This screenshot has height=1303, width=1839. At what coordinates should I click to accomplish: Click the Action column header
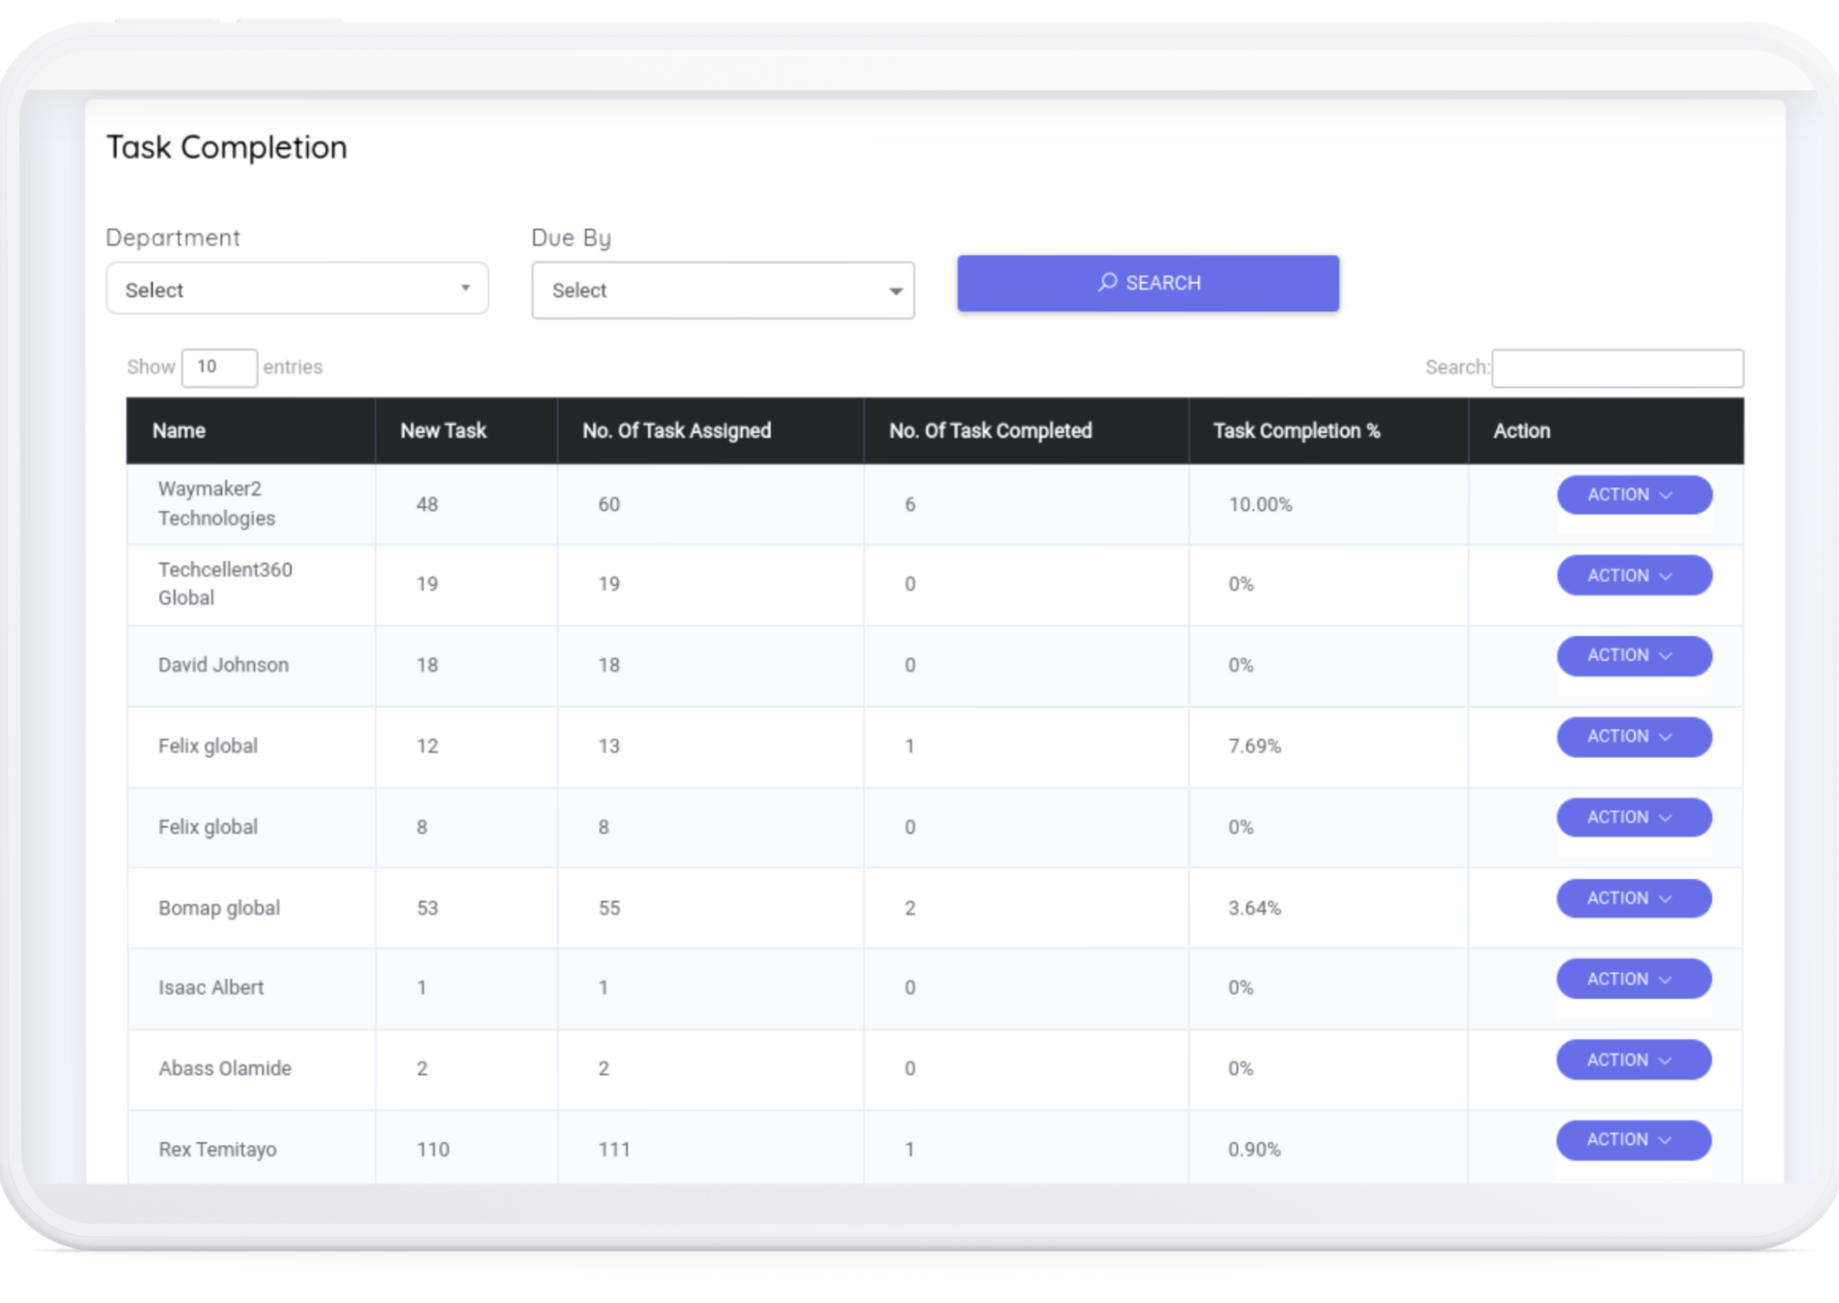tap(1521, 431)
